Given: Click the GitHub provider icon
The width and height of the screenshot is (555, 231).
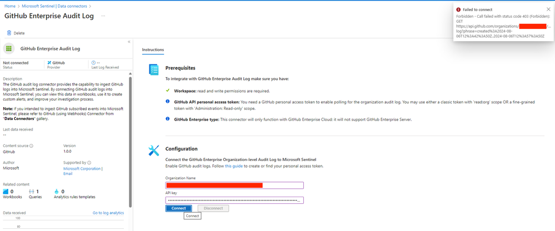Looking at the screenshot, I should coord(49,63).
